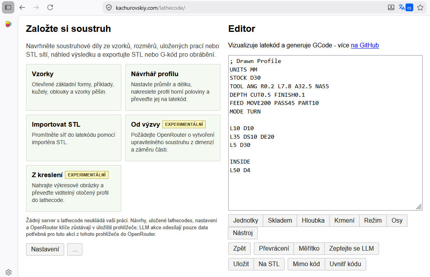Export with the Na STL button

coord(269,264)
